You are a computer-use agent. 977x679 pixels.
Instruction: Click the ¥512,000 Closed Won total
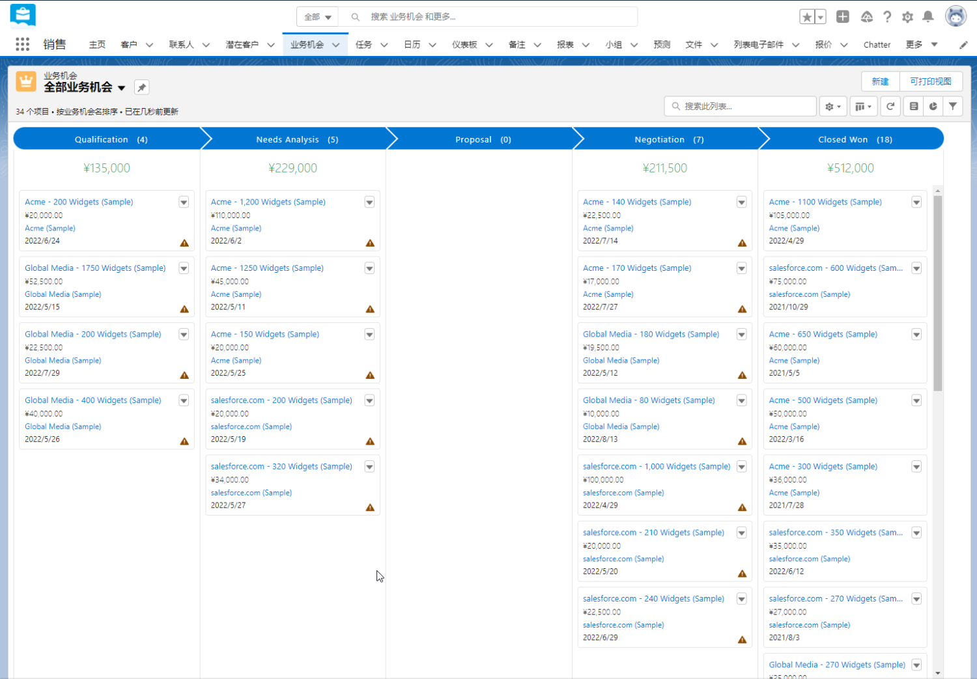851,168
